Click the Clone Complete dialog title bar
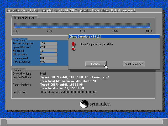 pyautogui.click(x=114, y=36)
